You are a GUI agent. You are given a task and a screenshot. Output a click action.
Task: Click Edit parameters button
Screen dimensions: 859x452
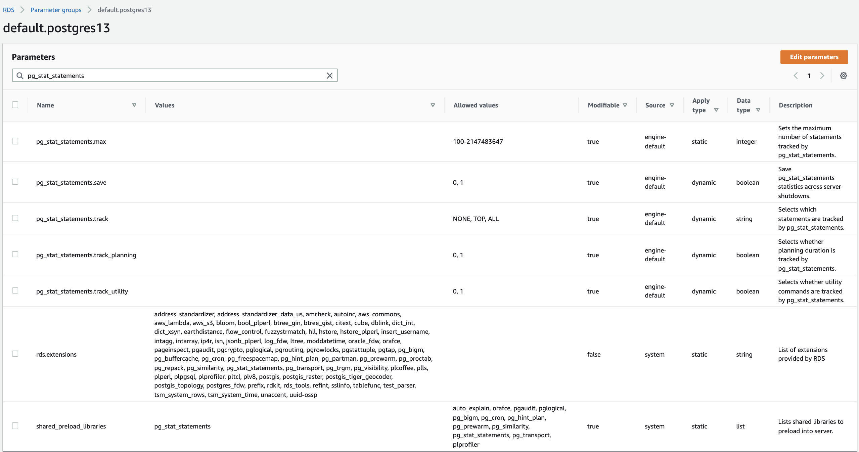coord(814,57)
